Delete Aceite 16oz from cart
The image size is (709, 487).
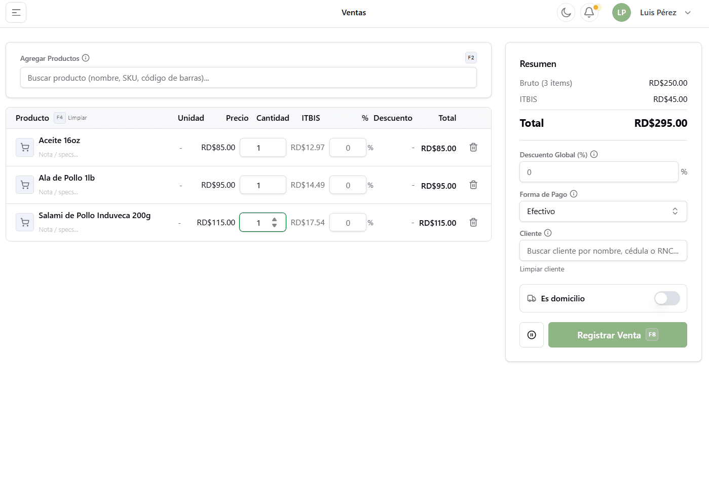coord(473,148)
